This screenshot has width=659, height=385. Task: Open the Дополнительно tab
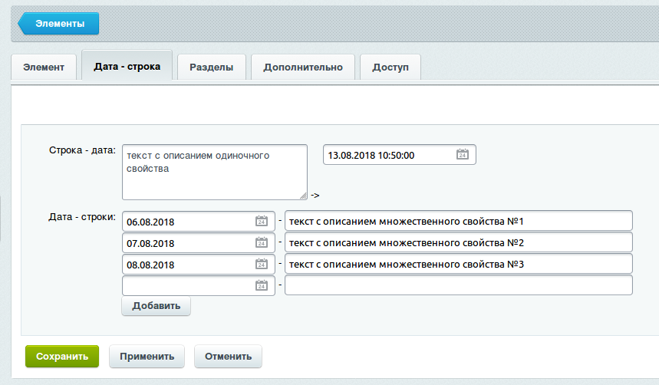point(303,67)
